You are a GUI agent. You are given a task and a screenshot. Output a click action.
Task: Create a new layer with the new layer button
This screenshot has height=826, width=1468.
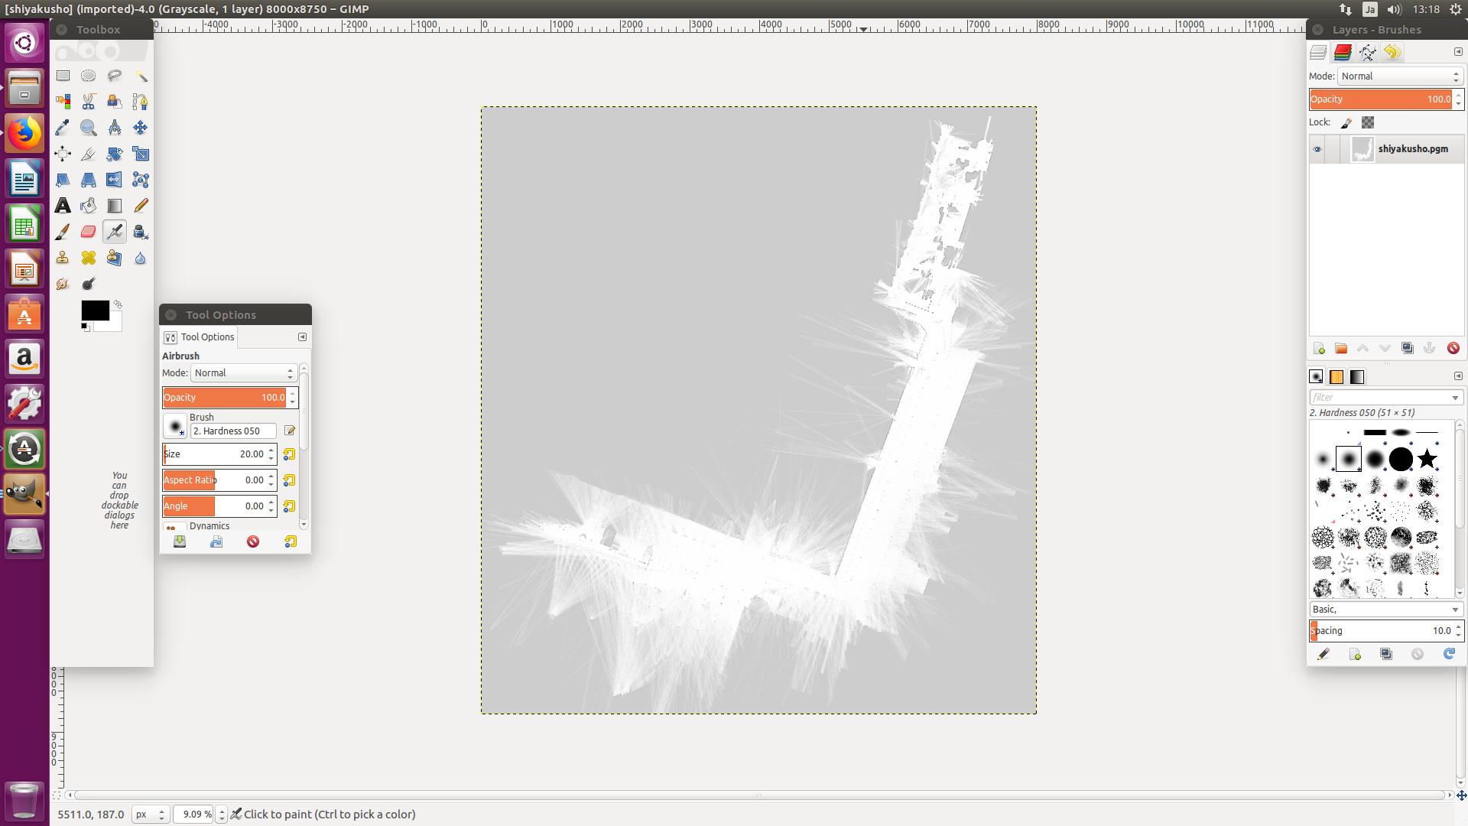[1320, 348]
